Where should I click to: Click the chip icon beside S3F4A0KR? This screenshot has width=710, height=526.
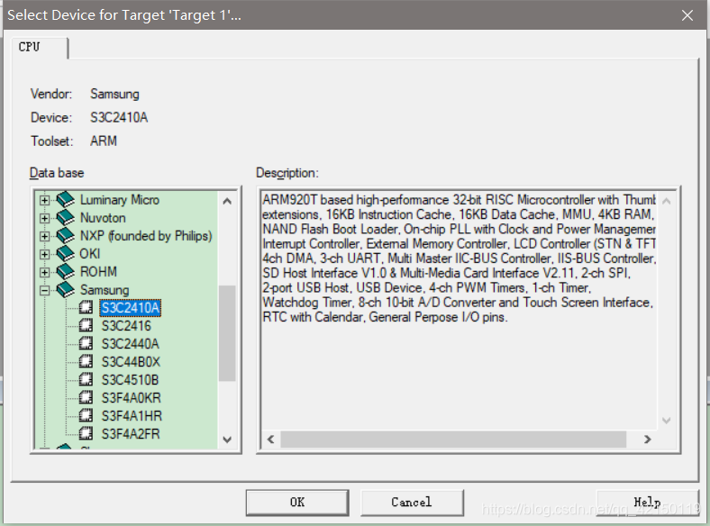tap(86, 397)
